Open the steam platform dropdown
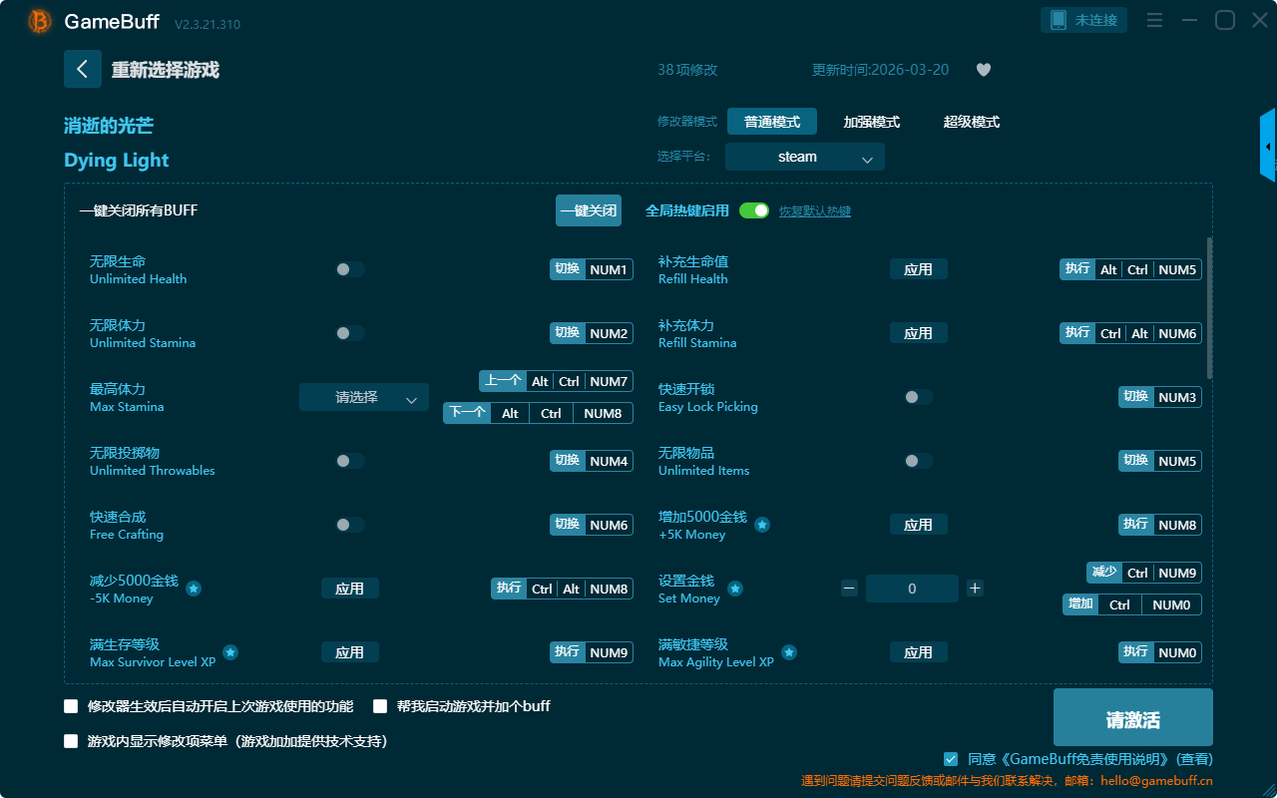 coord(805,157)
